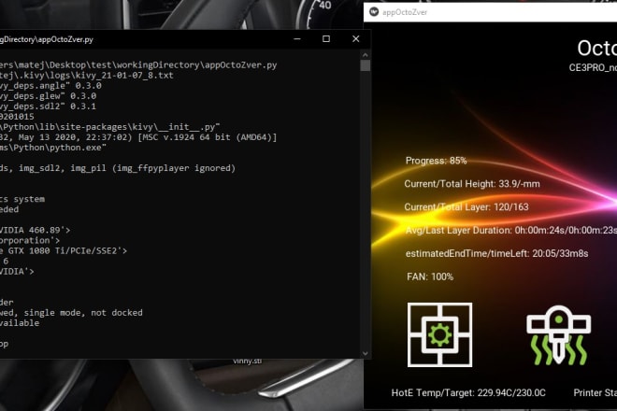Click the console line with site-packages\kivy\__init__.py

point(109,127)
